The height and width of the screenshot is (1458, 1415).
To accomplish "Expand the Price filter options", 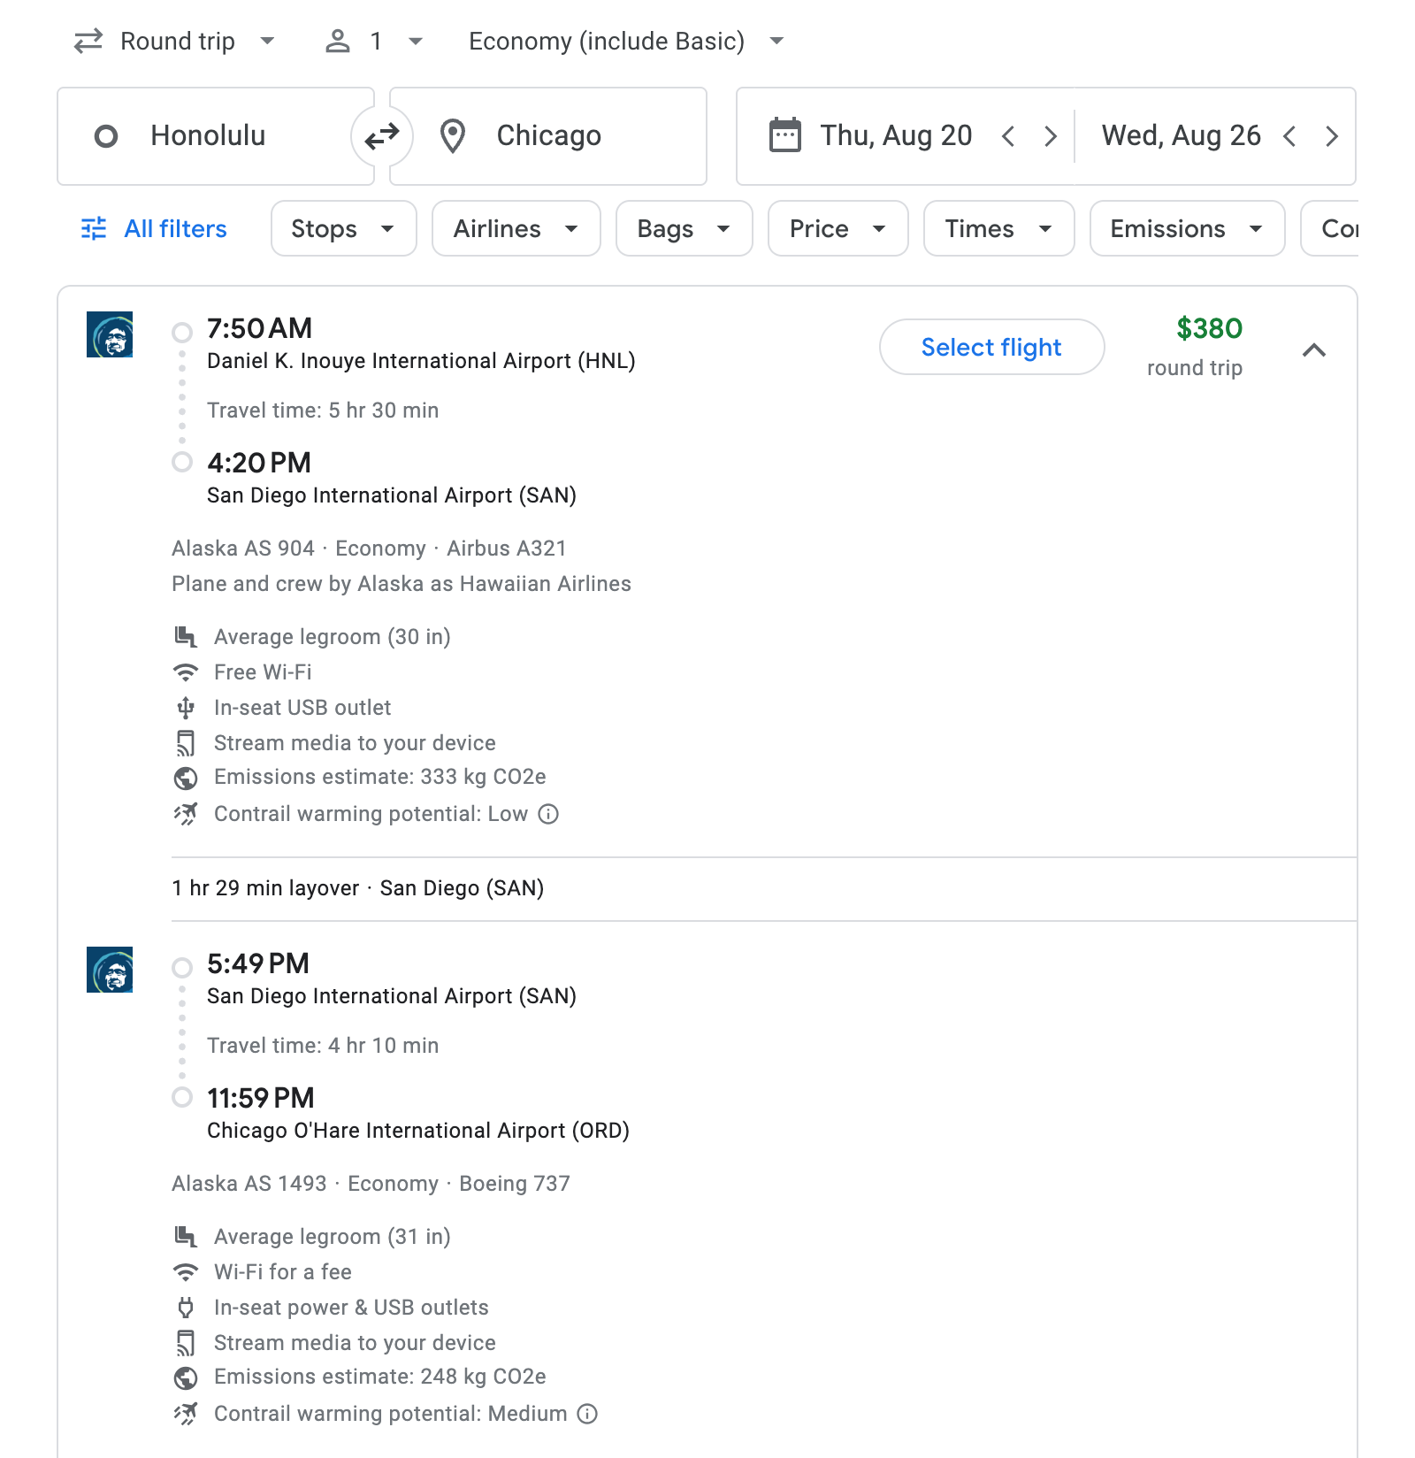I will coord(837,228).
